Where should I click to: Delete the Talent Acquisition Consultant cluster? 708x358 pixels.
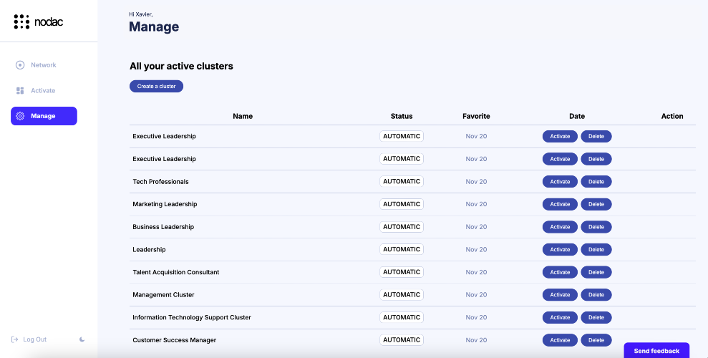tap(596, 272)
